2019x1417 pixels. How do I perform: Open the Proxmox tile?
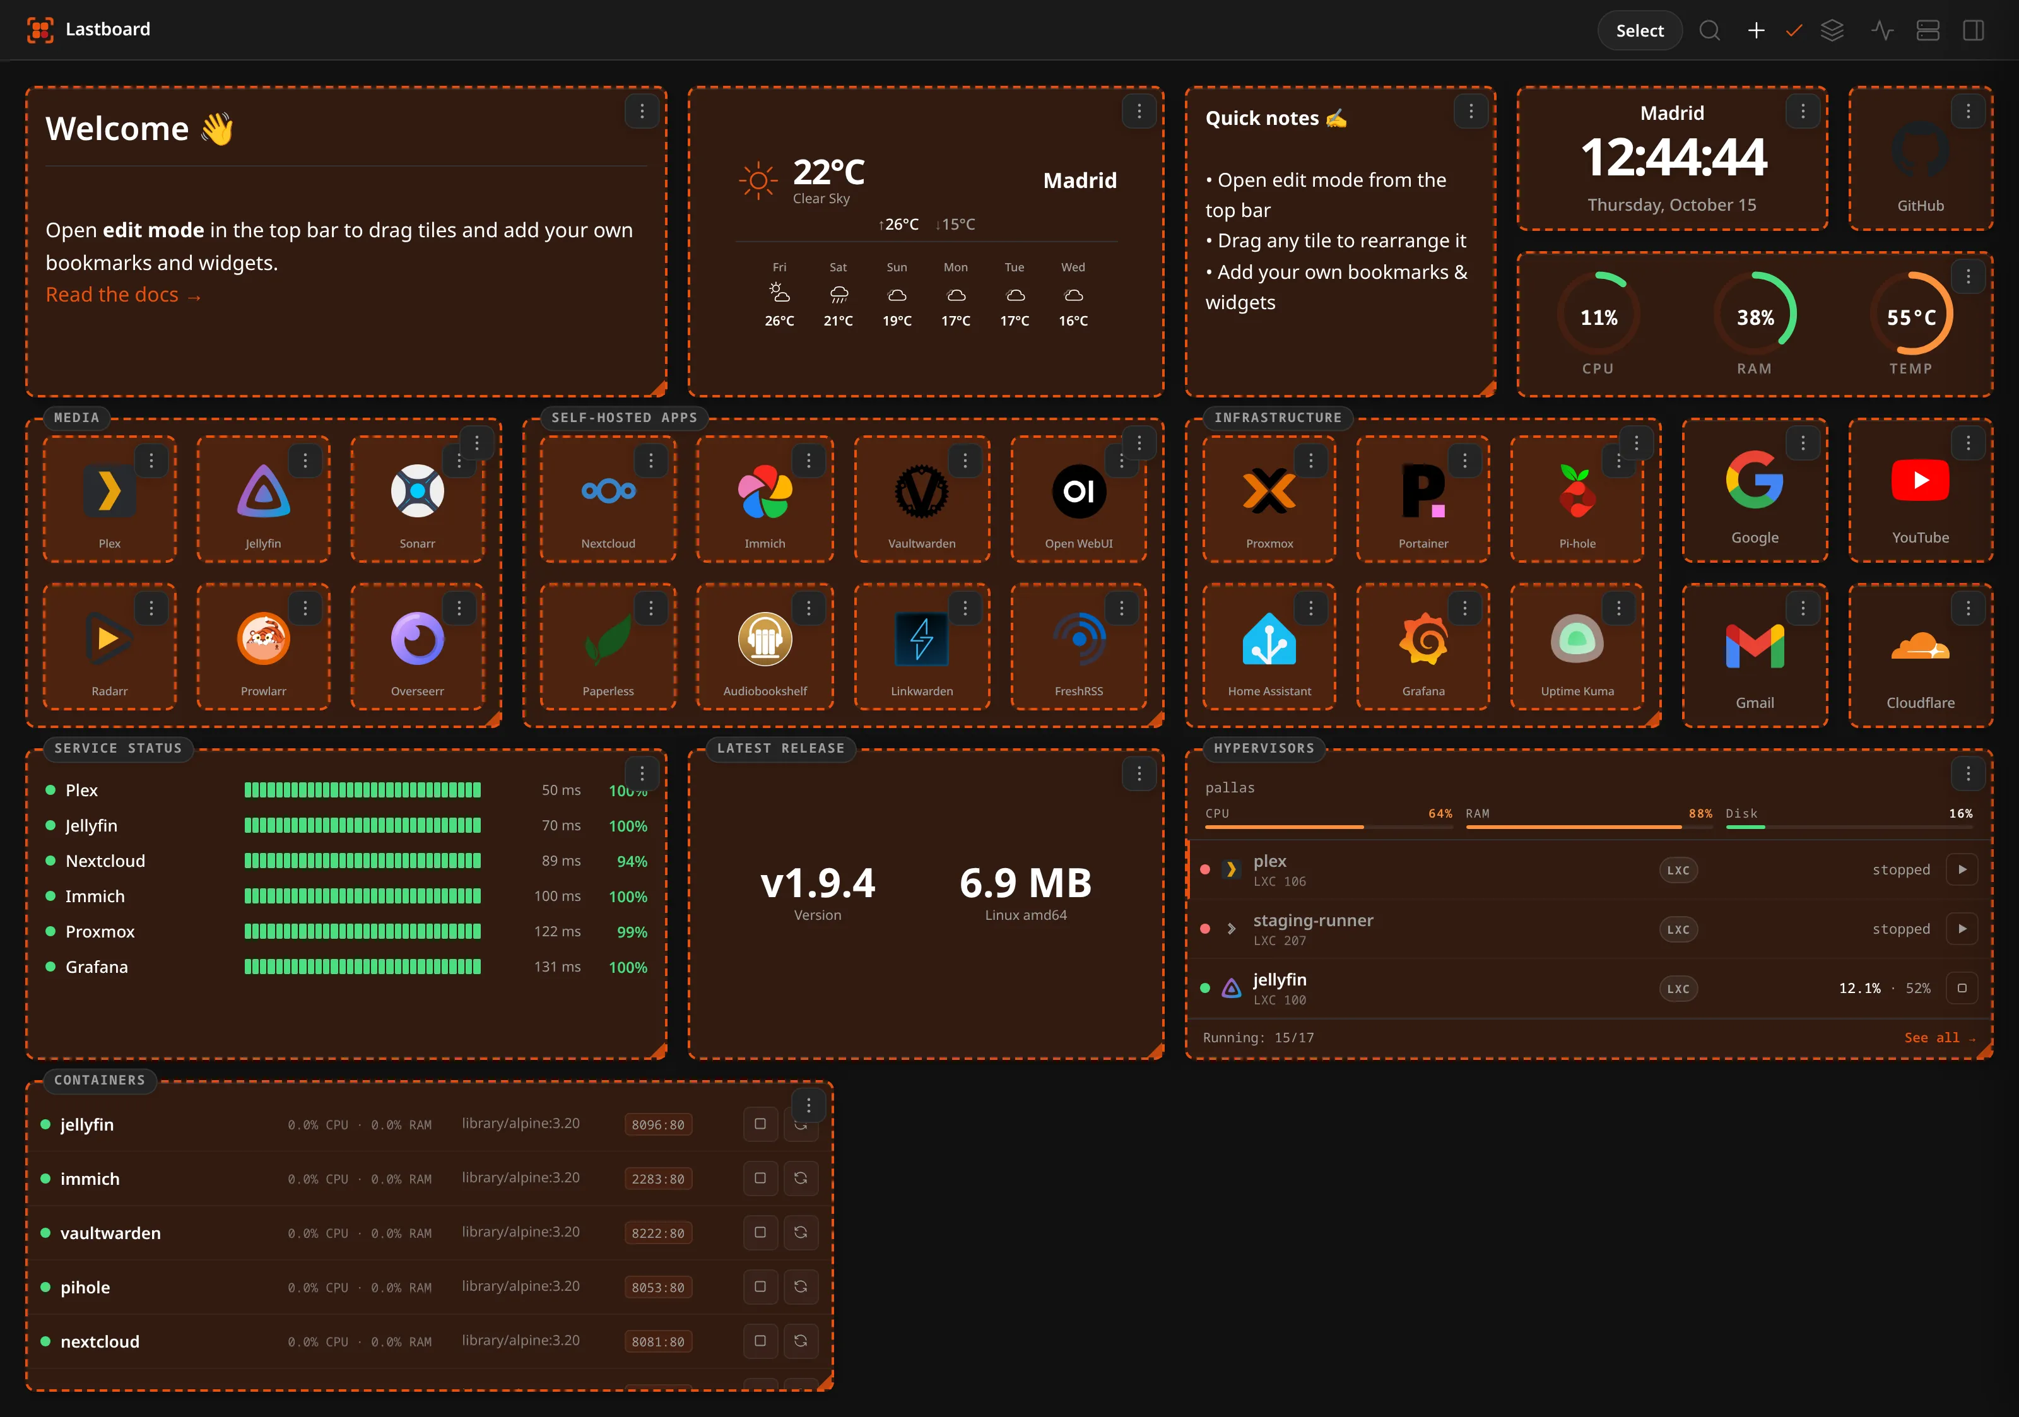click(x=1269, y=499)
